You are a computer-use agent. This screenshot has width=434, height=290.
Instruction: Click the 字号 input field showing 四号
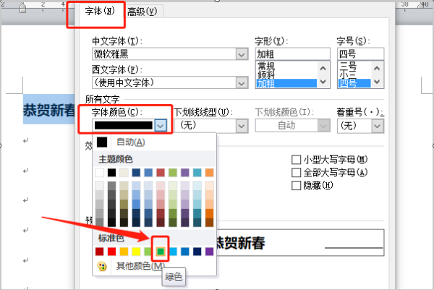pyautogui.click(x=360, y=54)
